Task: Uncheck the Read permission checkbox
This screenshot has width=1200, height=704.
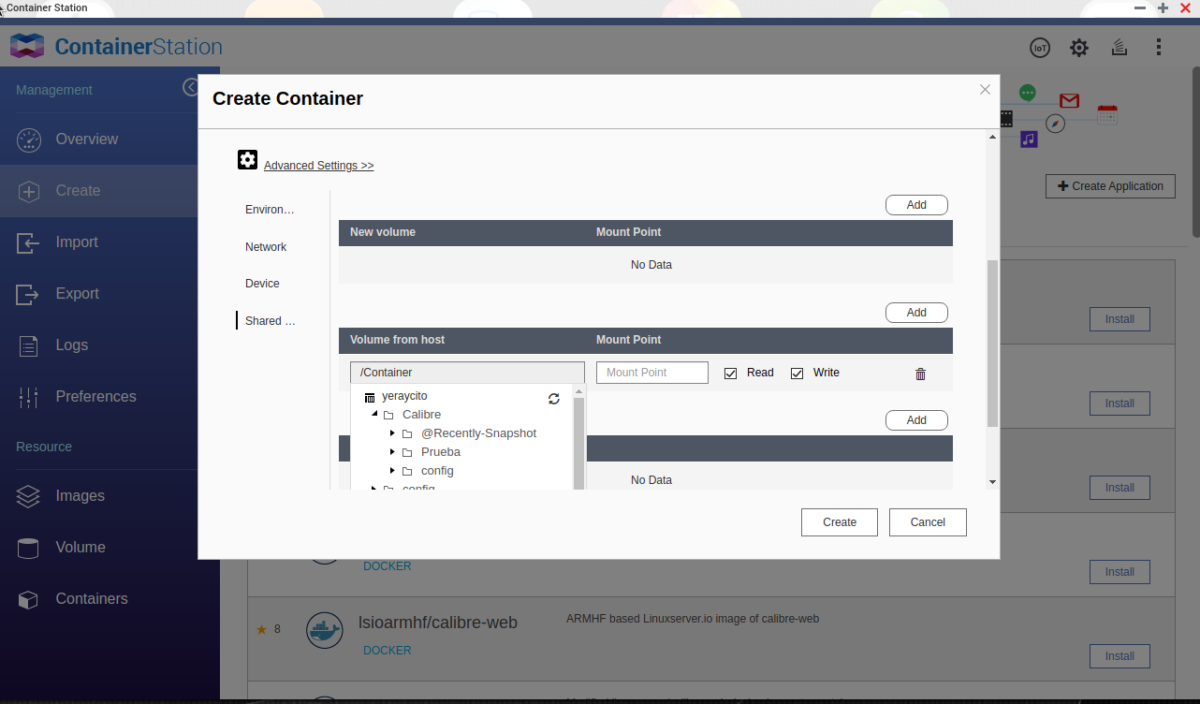Action: point(731,374)
